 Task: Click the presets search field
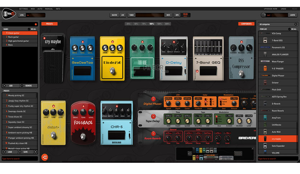click(20, 159)
